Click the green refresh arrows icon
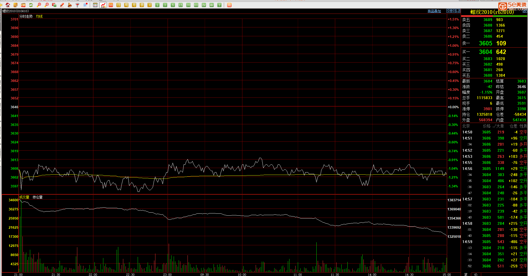This screenshot has width=528, height=276. pos(31,5)
